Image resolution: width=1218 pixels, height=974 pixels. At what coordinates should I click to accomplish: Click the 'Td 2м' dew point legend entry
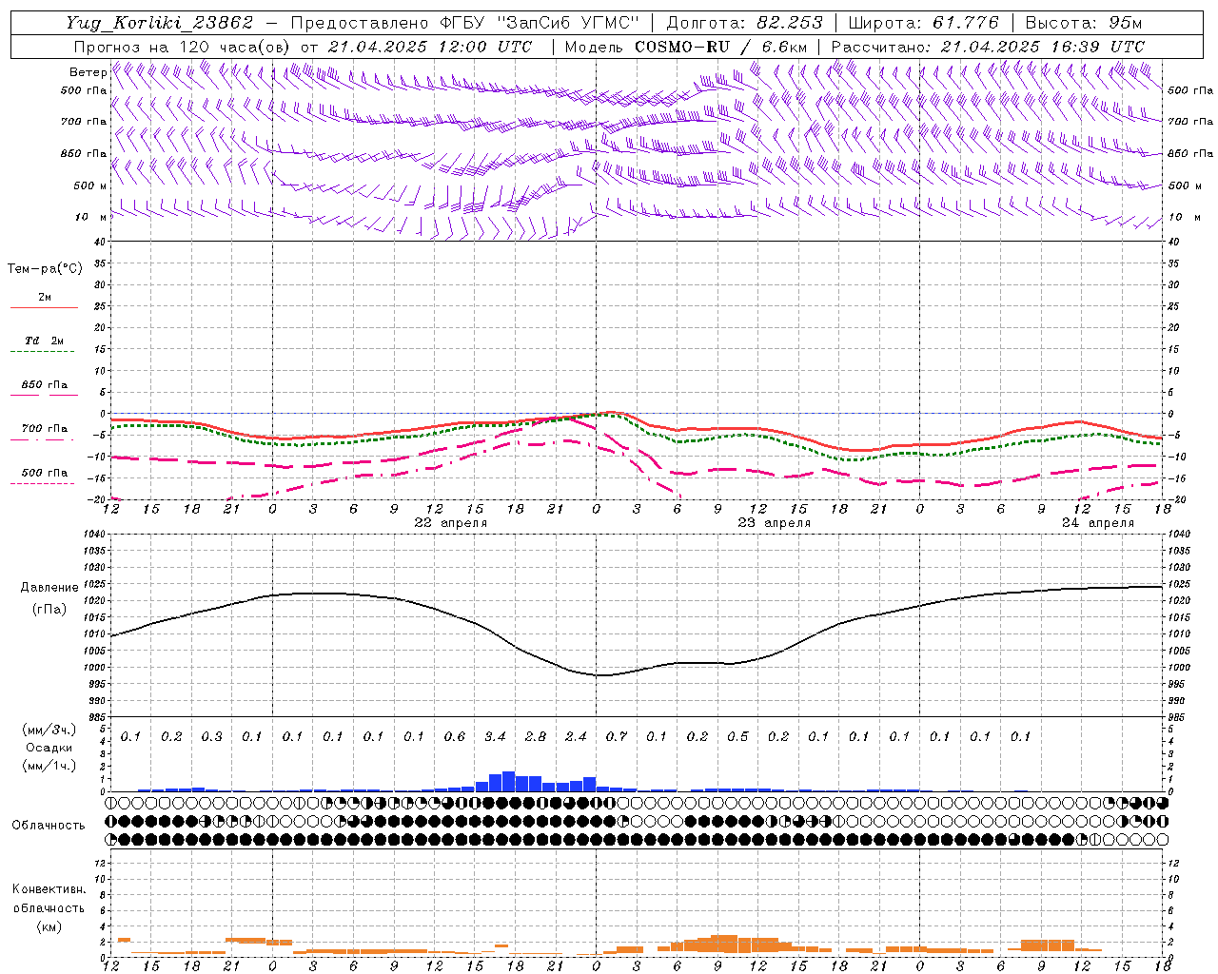coord(44,341)
